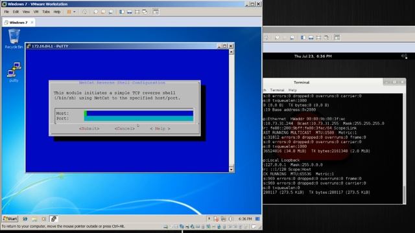Click Send Ctrl+Alt+Del toolbar icon
Image resolution: width=415 pixels, height=233 pixels.
(x=84, y=12)
